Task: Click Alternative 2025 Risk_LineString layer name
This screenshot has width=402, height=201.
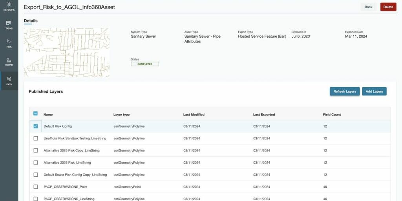Action: click(67, 163)
